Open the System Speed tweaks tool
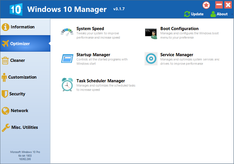 90,29
